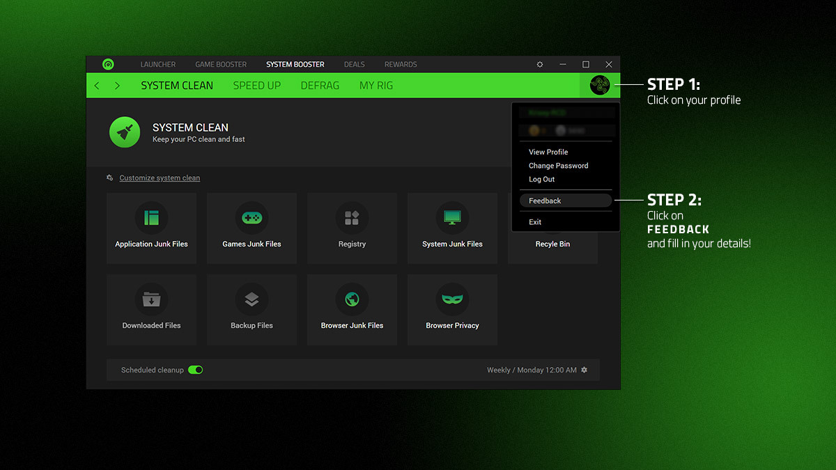
Task: Click the System Clean broom icon
Action: pos(125,132)
